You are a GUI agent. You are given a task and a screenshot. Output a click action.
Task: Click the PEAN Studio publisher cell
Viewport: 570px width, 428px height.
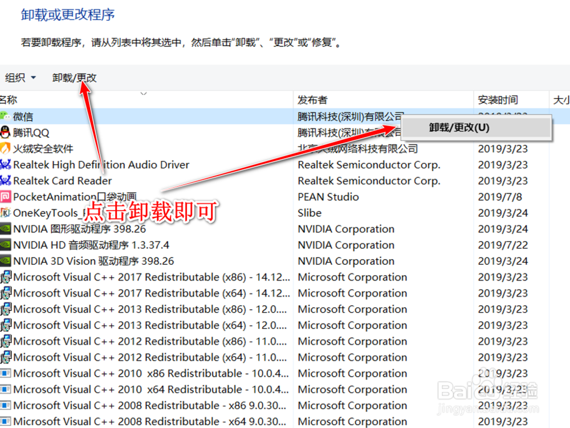(328, 197)
